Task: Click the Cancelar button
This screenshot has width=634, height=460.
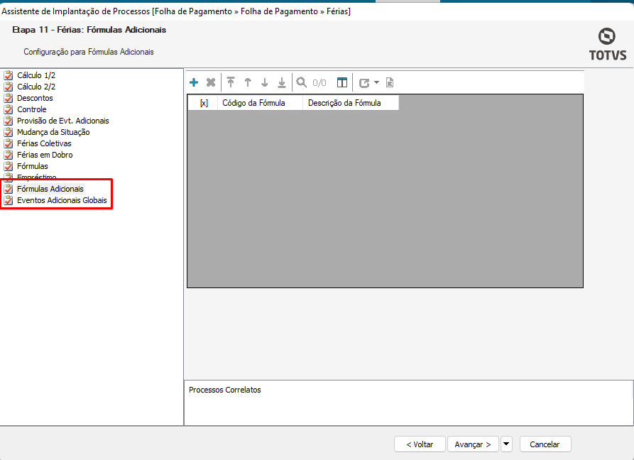Action: click(545, 444)
